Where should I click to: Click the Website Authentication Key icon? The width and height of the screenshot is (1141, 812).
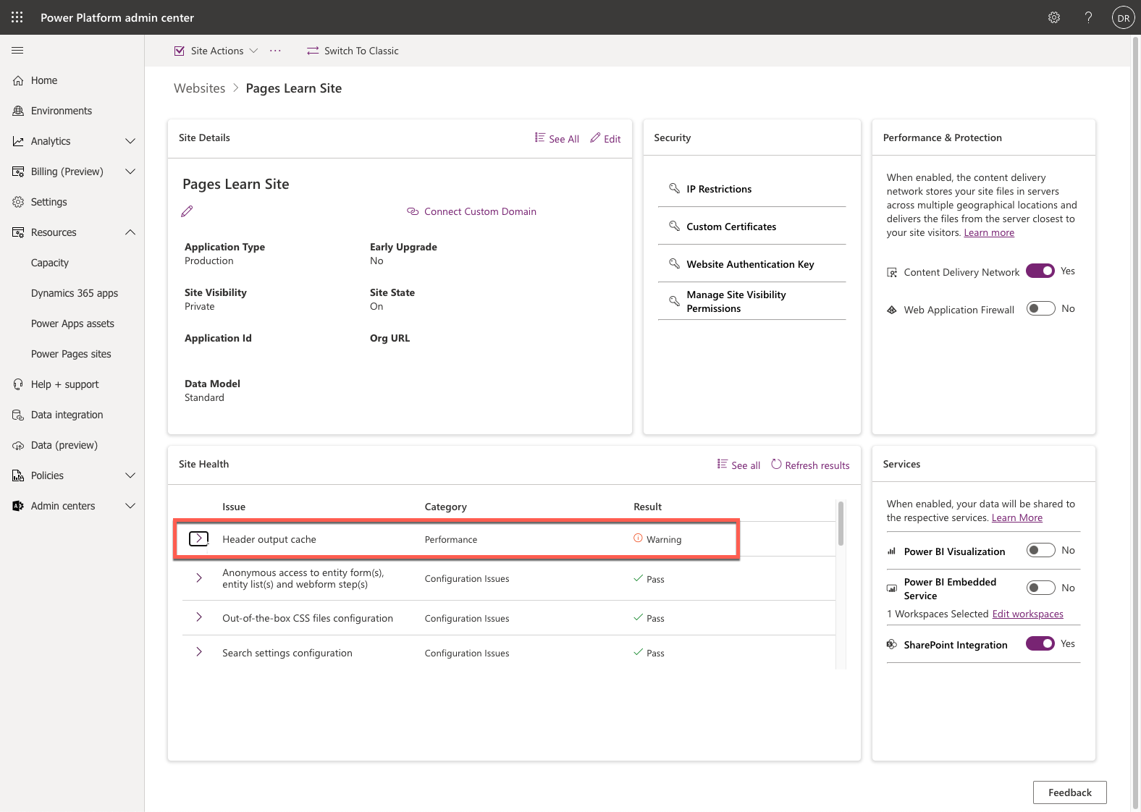[x=674, y=263]
